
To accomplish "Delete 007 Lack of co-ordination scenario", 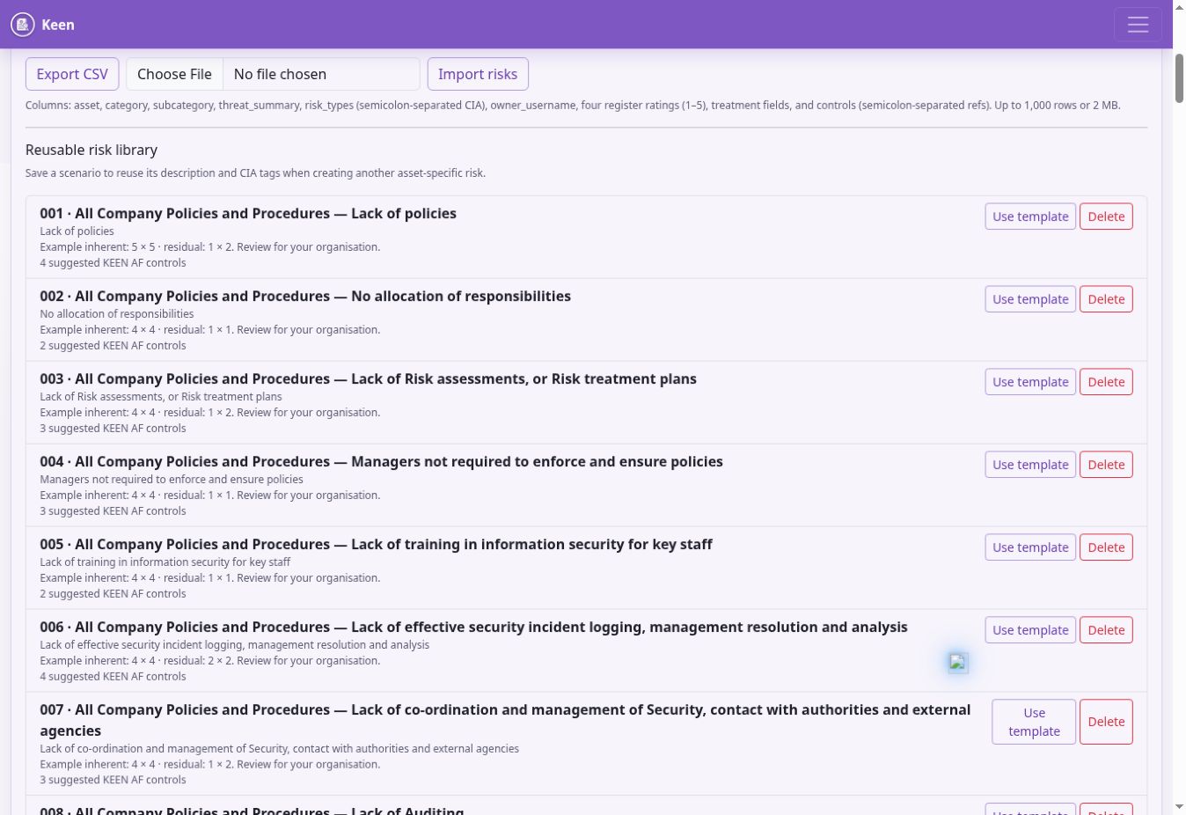I will (1106, 722).
